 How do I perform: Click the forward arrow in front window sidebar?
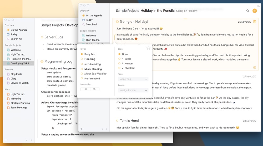pyautogui.click(x=107, y=129)
